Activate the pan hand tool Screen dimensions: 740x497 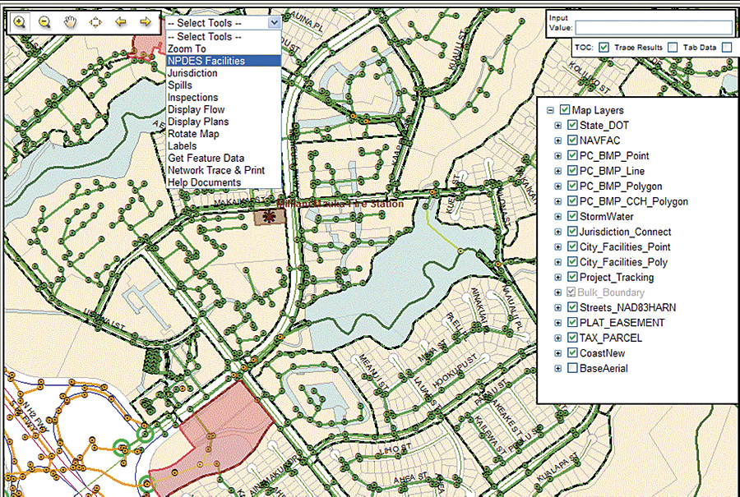(x=71, y=22)
